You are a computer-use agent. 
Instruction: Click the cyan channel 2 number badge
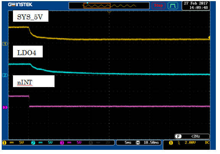[x=33, y=143]
